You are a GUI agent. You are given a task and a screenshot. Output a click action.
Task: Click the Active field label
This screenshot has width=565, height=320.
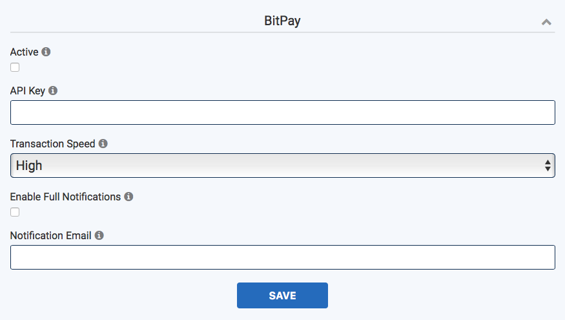(24, 52)
